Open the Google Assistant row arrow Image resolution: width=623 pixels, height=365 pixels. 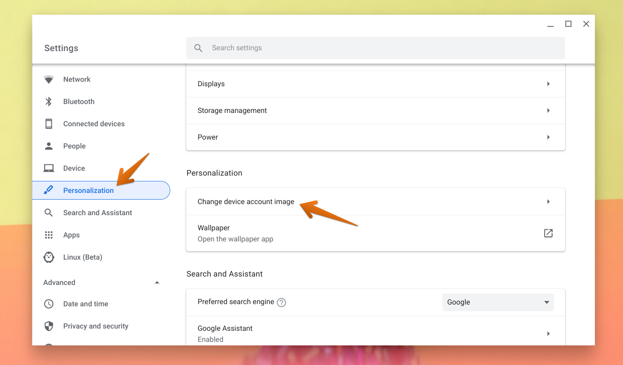pos(549,334)
